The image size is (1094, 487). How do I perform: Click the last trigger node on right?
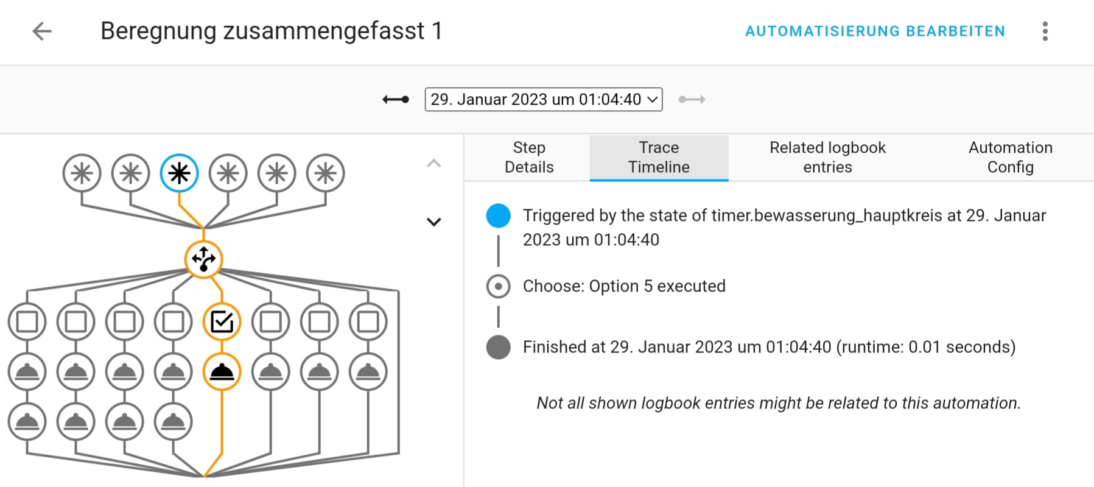325,173
